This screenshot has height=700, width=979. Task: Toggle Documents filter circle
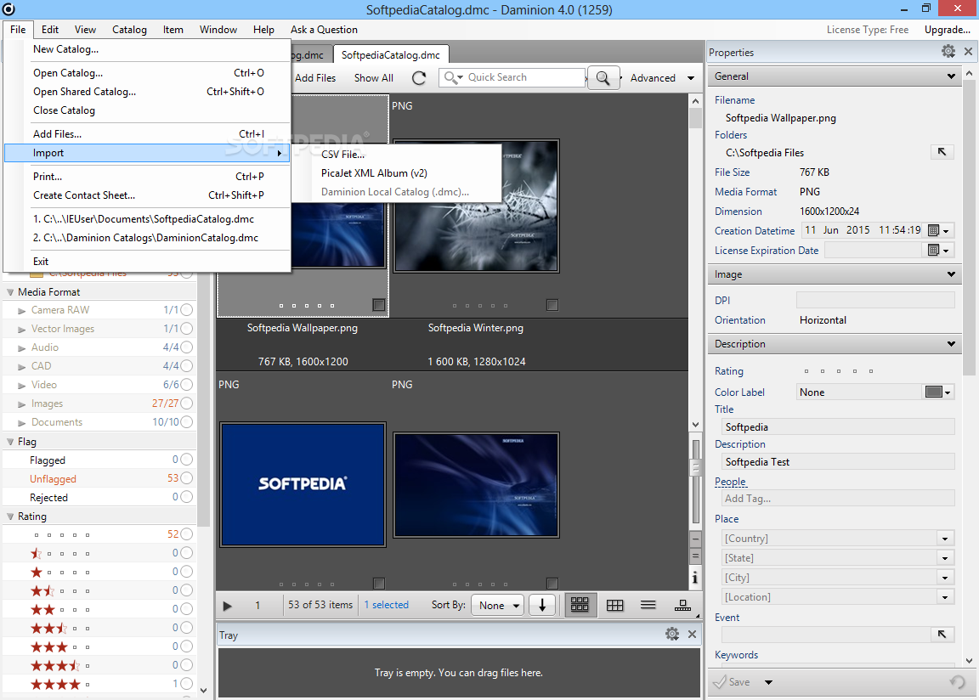[x=187, y=421]
